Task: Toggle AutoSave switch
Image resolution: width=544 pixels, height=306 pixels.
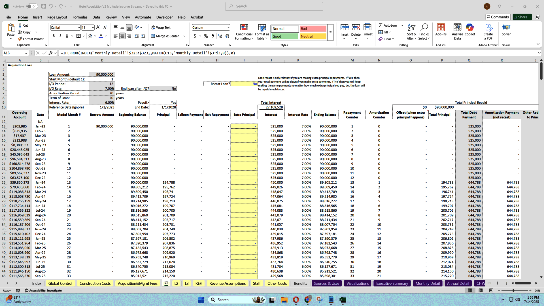Action: 32,6
